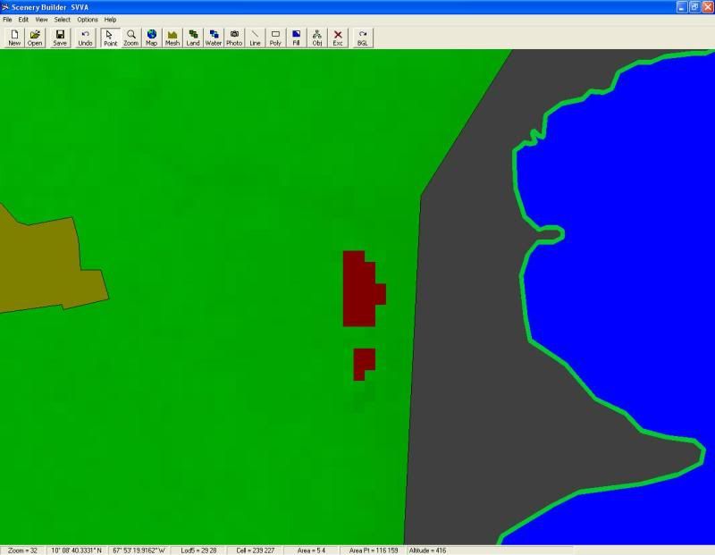Click the Altitude = 416 status field
This screenshot has height=555, width=715.
pyautogui.click(x=429, y=550)
